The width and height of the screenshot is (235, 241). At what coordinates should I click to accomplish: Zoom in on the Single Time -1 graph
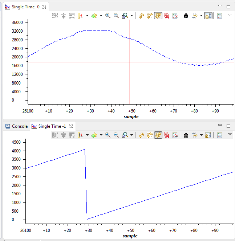point(108,135)
